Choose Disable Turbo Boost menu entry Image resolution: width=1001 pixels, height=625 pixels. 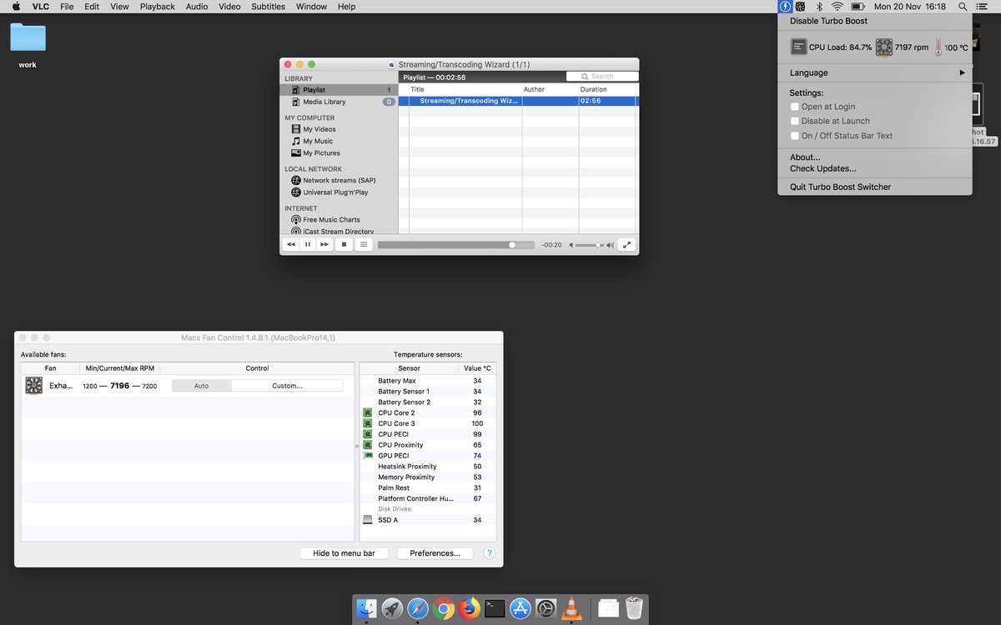(875, 21)
